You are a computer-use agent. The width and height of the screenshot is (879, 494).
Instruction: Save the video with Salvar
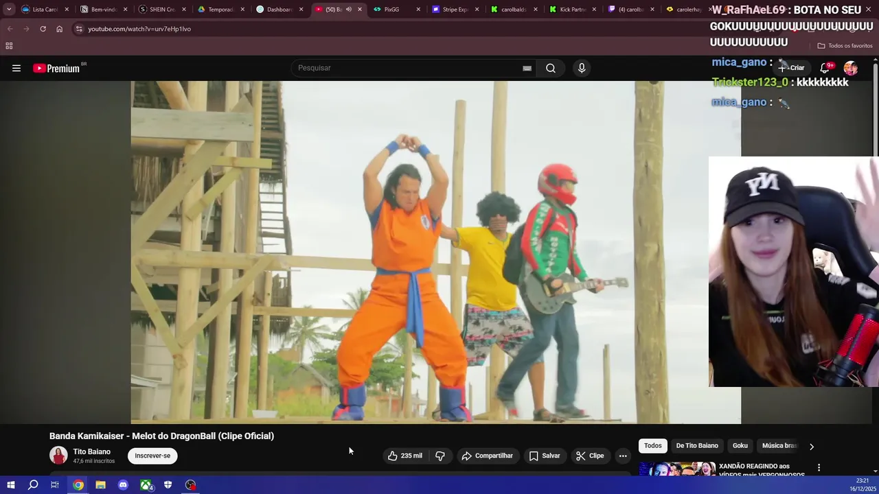click(545, 456)
